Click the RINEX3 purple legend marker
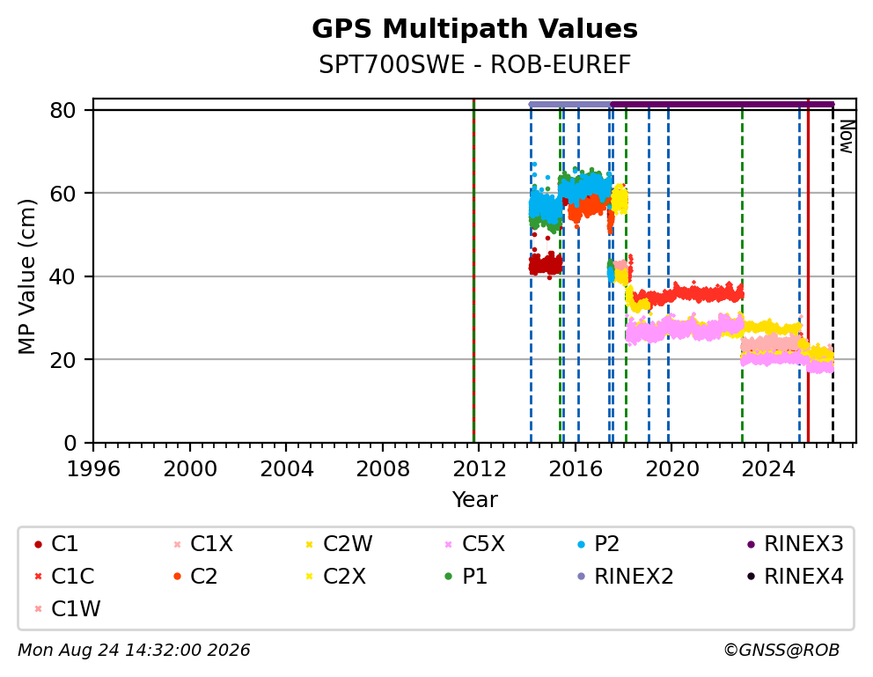Screen dimensions: 873x677 tap(751, 544)
